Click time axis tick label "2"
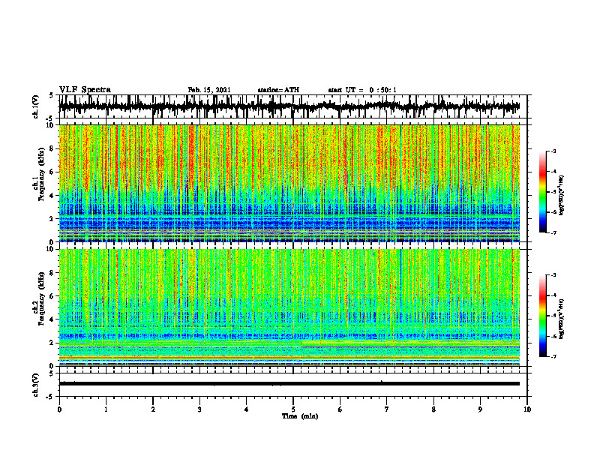Screen dimensions: 594x459 (x=153, y=409)
